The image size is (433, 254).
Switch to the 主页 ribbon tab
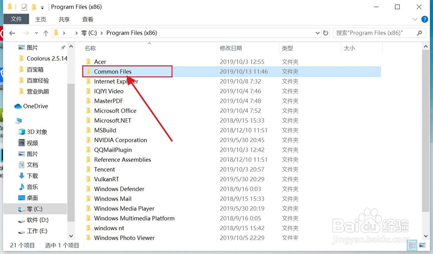[41, 20]
